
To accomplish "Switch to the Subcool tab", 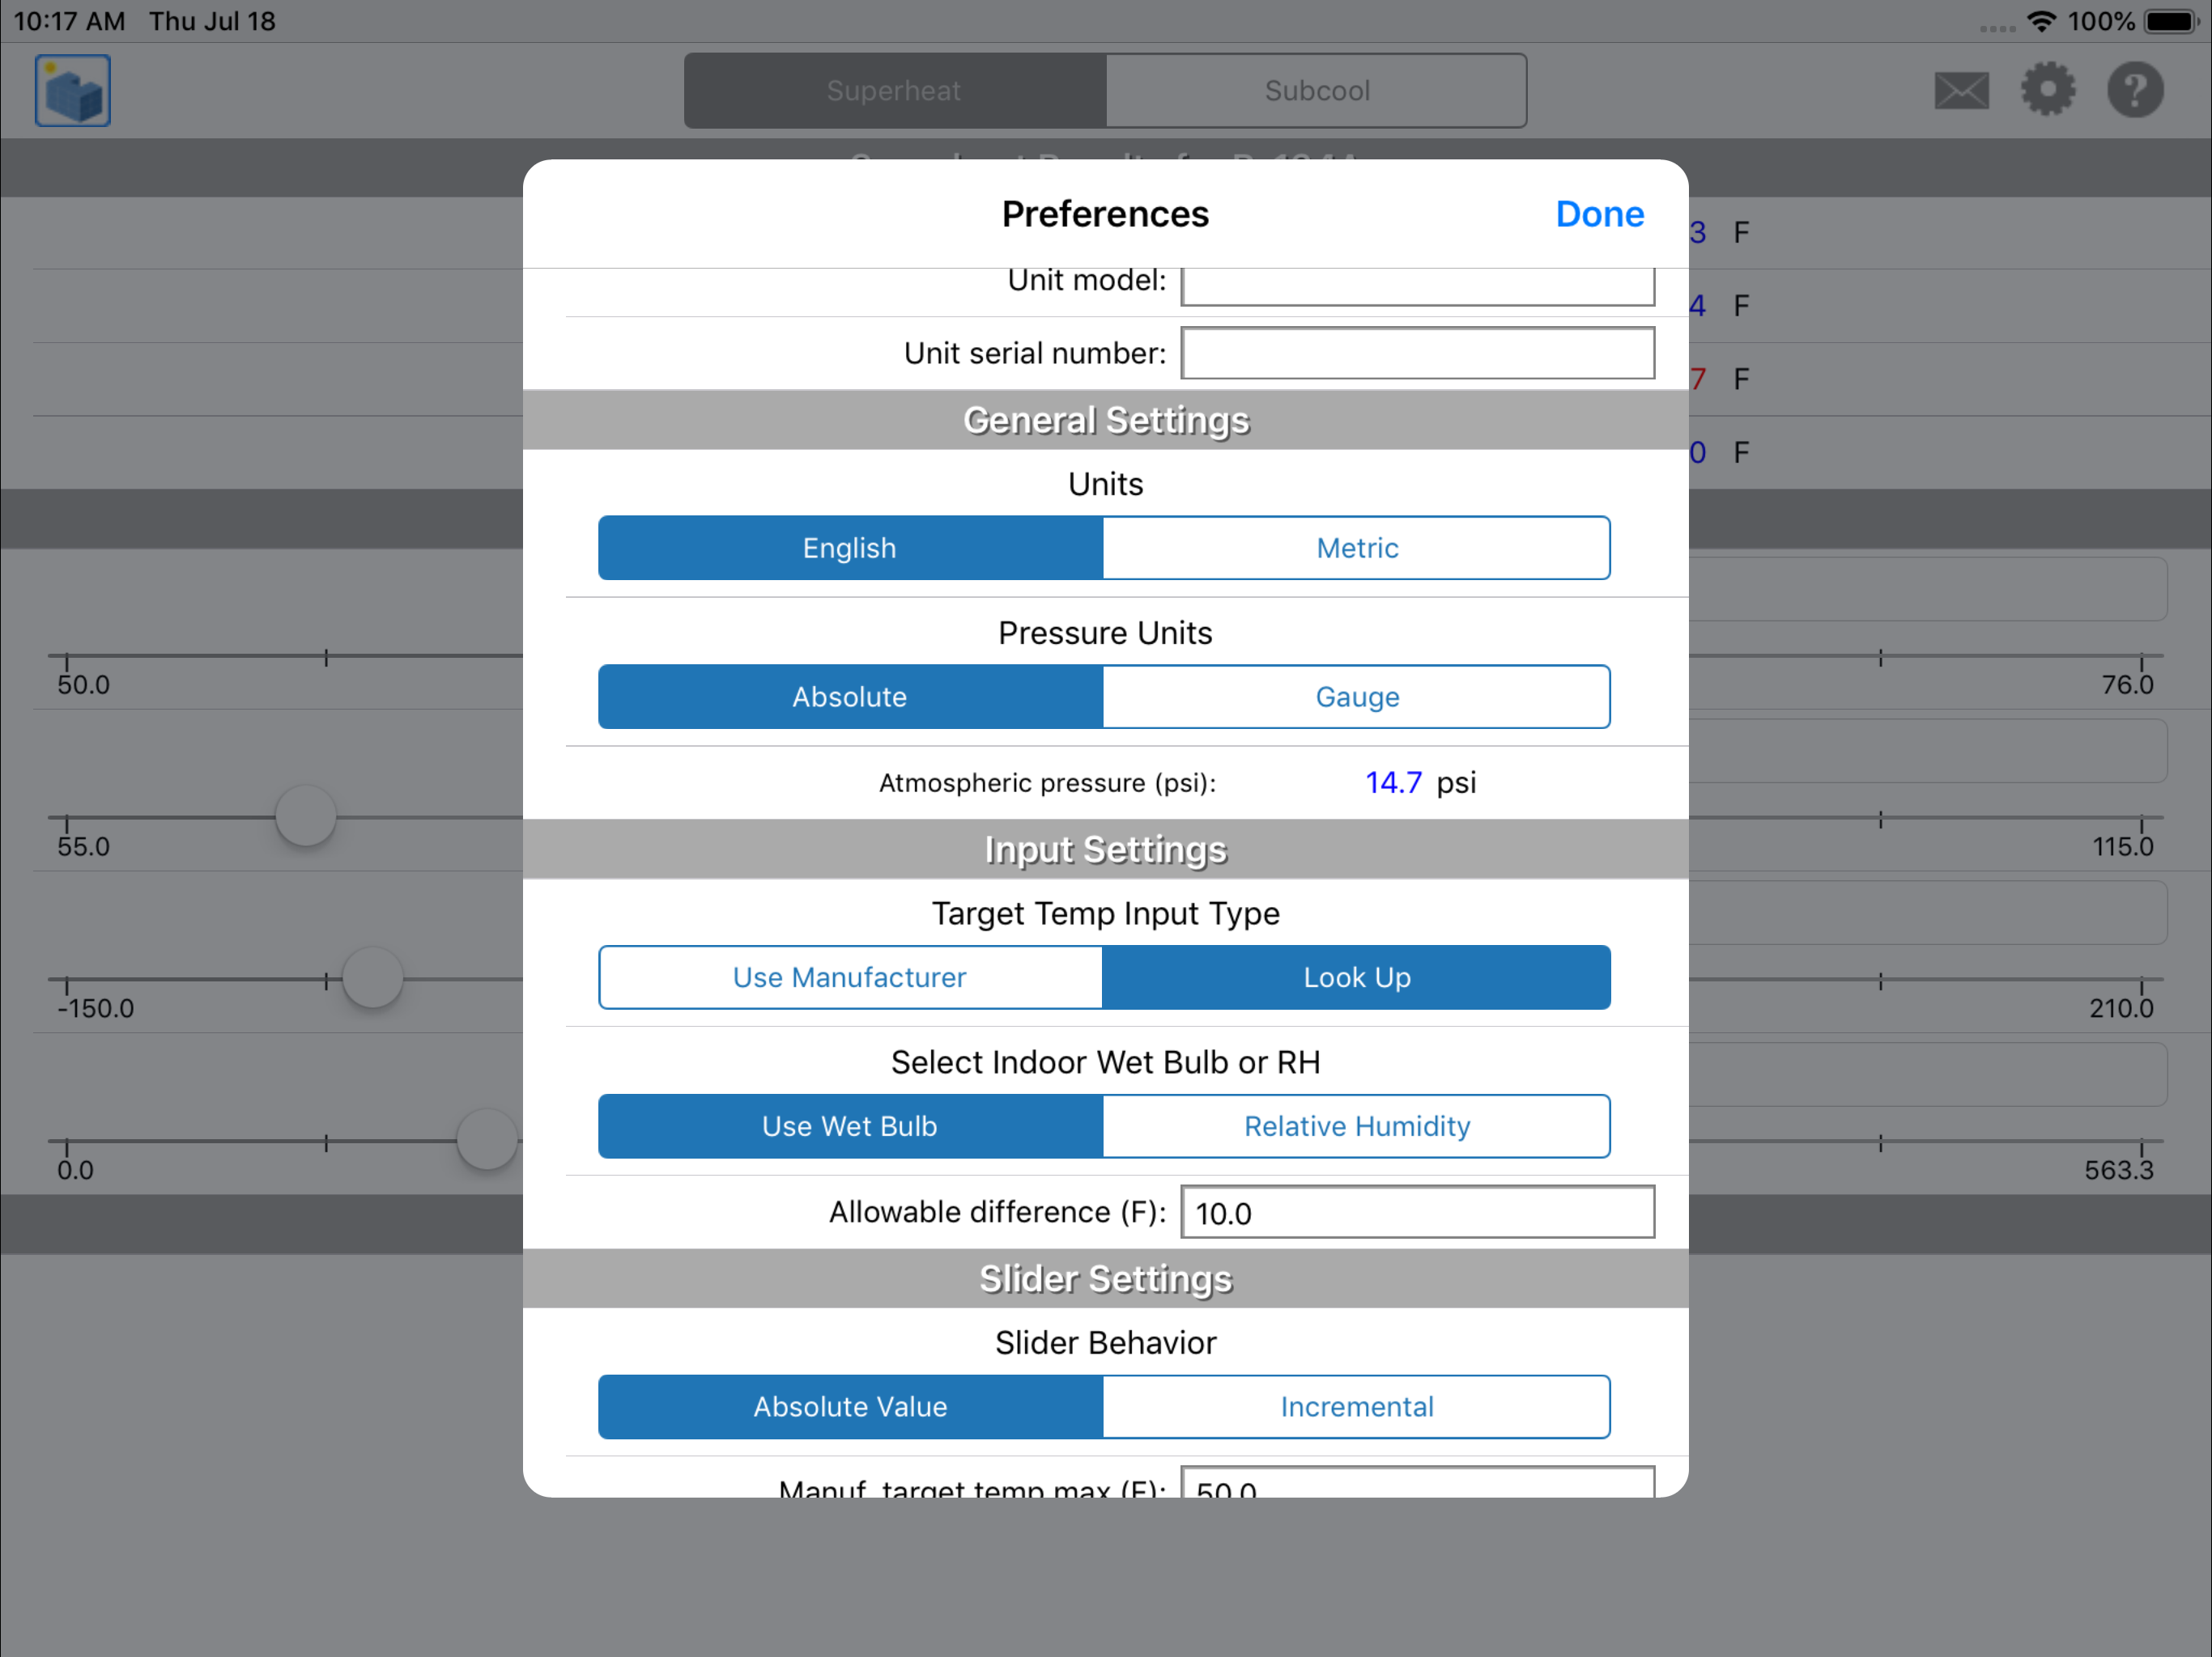I will tap(1316, 91).
